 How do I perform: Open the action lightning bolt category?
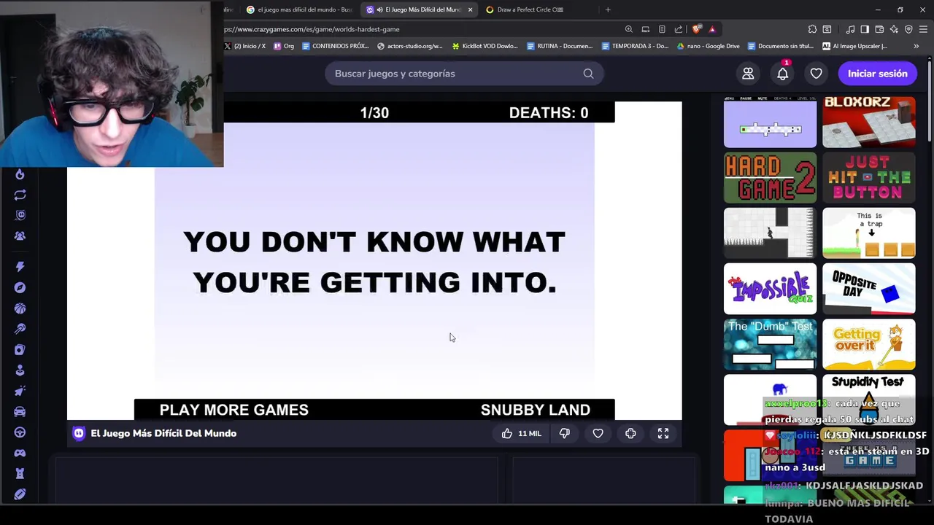coord(20,267)
